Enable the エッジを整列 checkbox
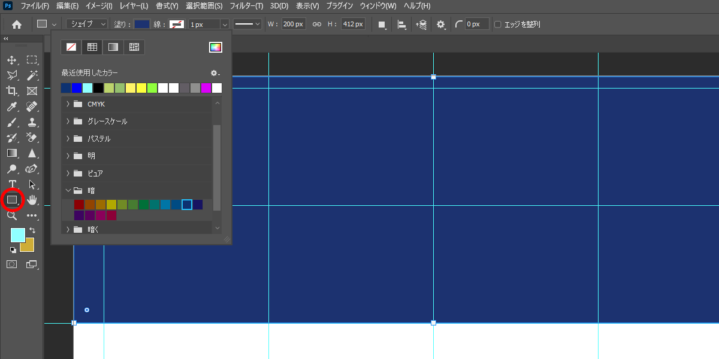This screenshot has width=719, height=359. [x=498, y=25]
